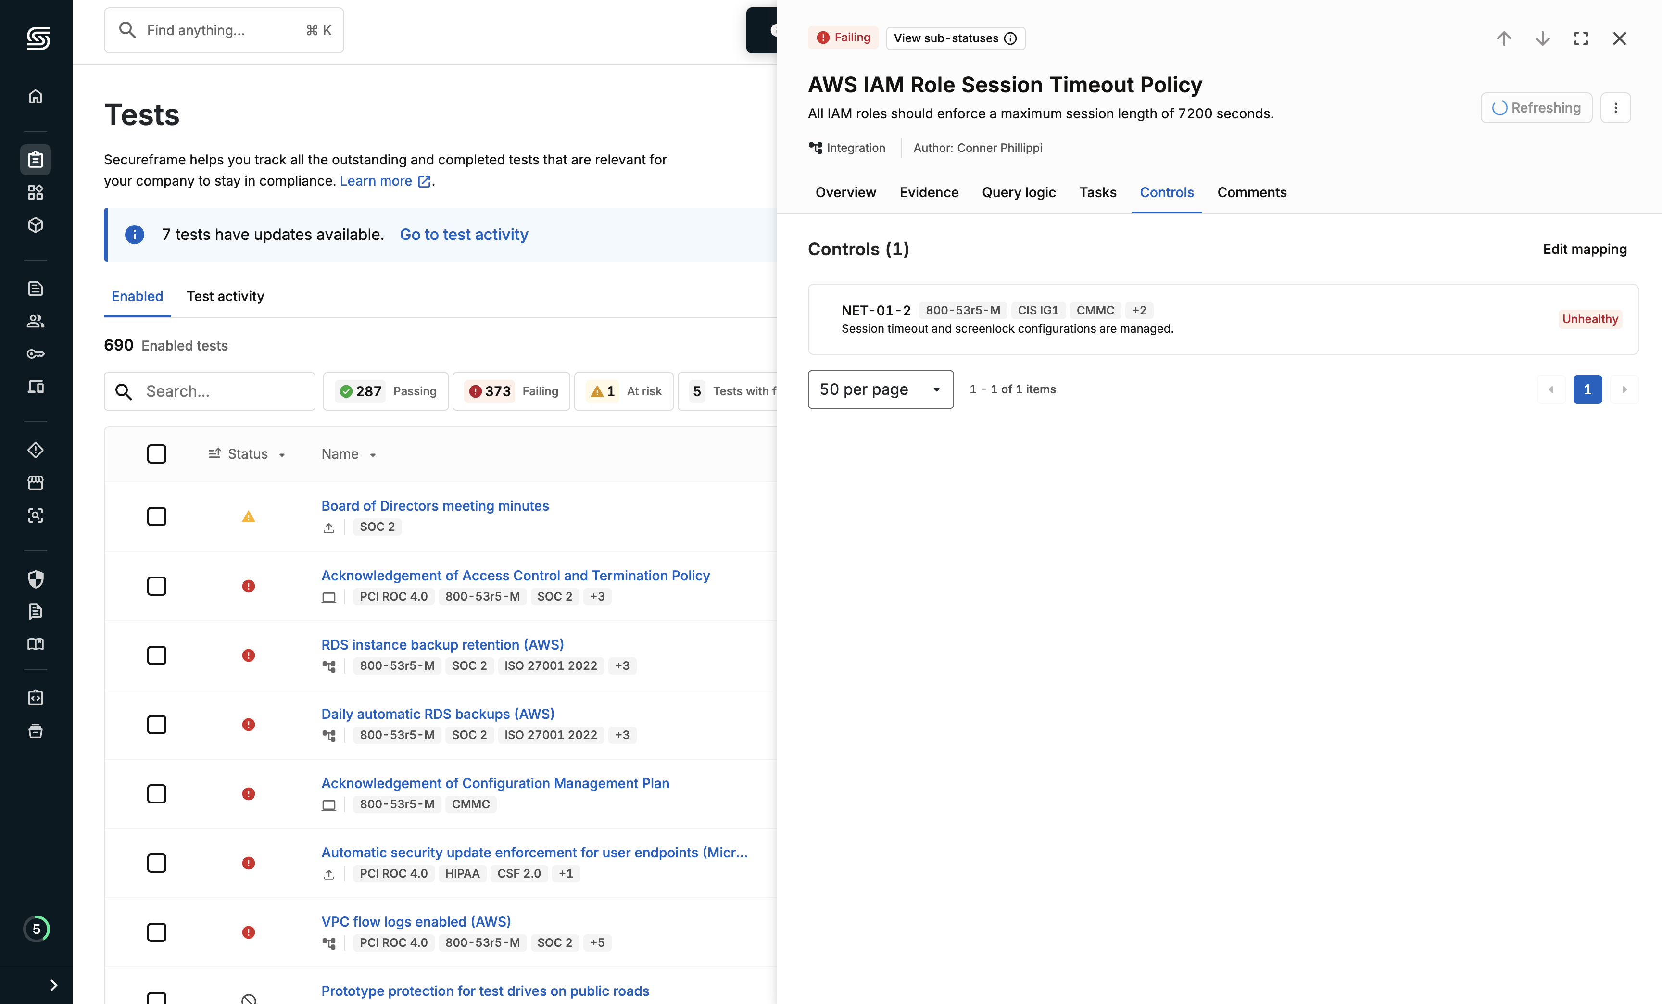Open the 50 per page dropdown
Viewport: 1662px width, 1004px height.
point(880,389)
